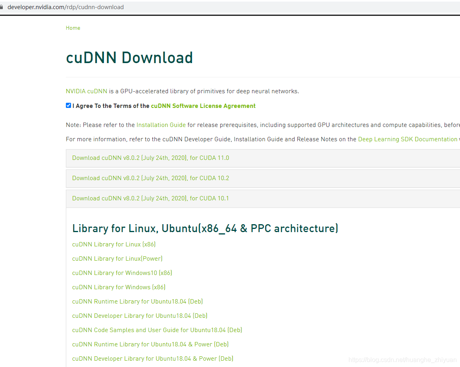Download cuDNN Library for Linux (x86)
The height and width of the screenshot is (367, 460).
[x=114, y=244]
